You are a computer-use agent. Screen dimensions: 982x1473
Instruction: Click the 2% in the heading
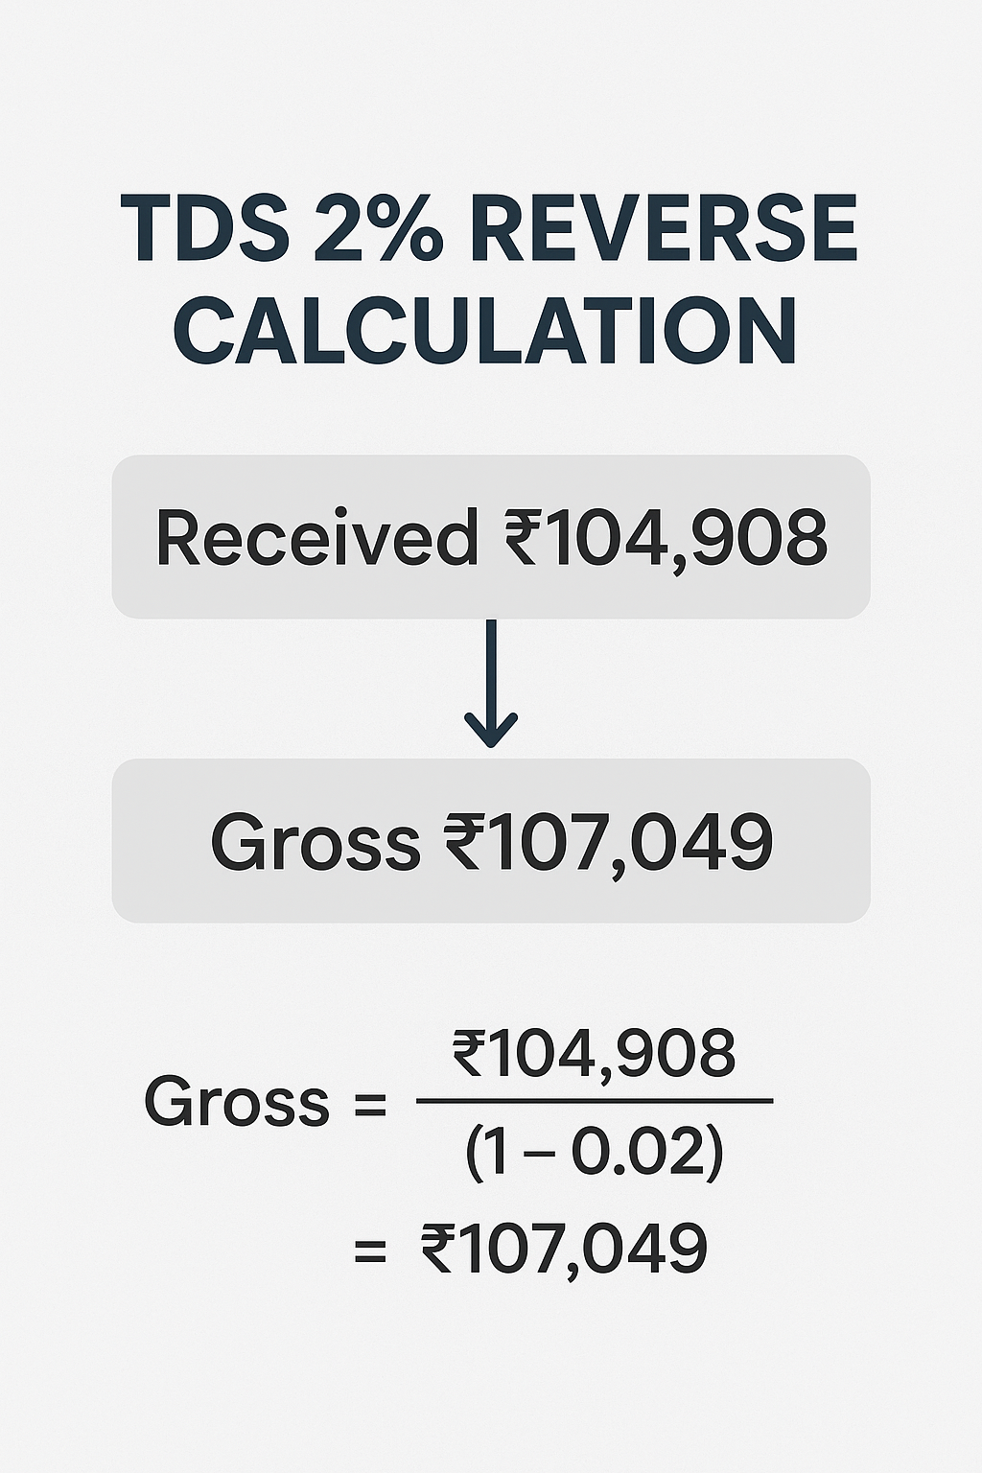(x=378, y=231)
